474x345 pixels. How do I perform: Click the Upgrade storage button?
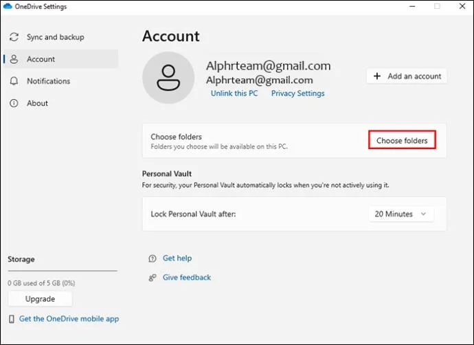point(41,299)
